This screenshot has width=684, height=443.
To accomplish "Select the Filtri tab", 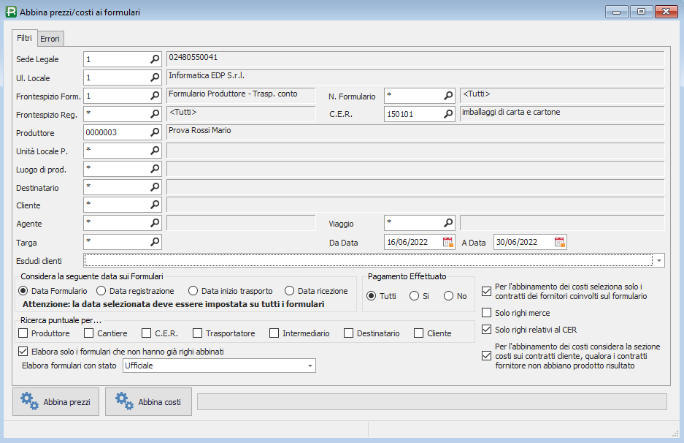I will coord(24,37).
